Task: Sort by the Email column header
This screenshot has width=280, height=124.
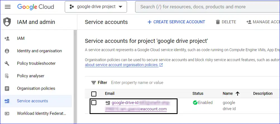Action: click(110, 93)
